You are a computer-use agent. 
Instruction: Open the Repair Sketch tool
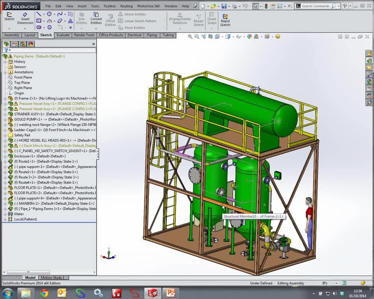coord(199,18)
